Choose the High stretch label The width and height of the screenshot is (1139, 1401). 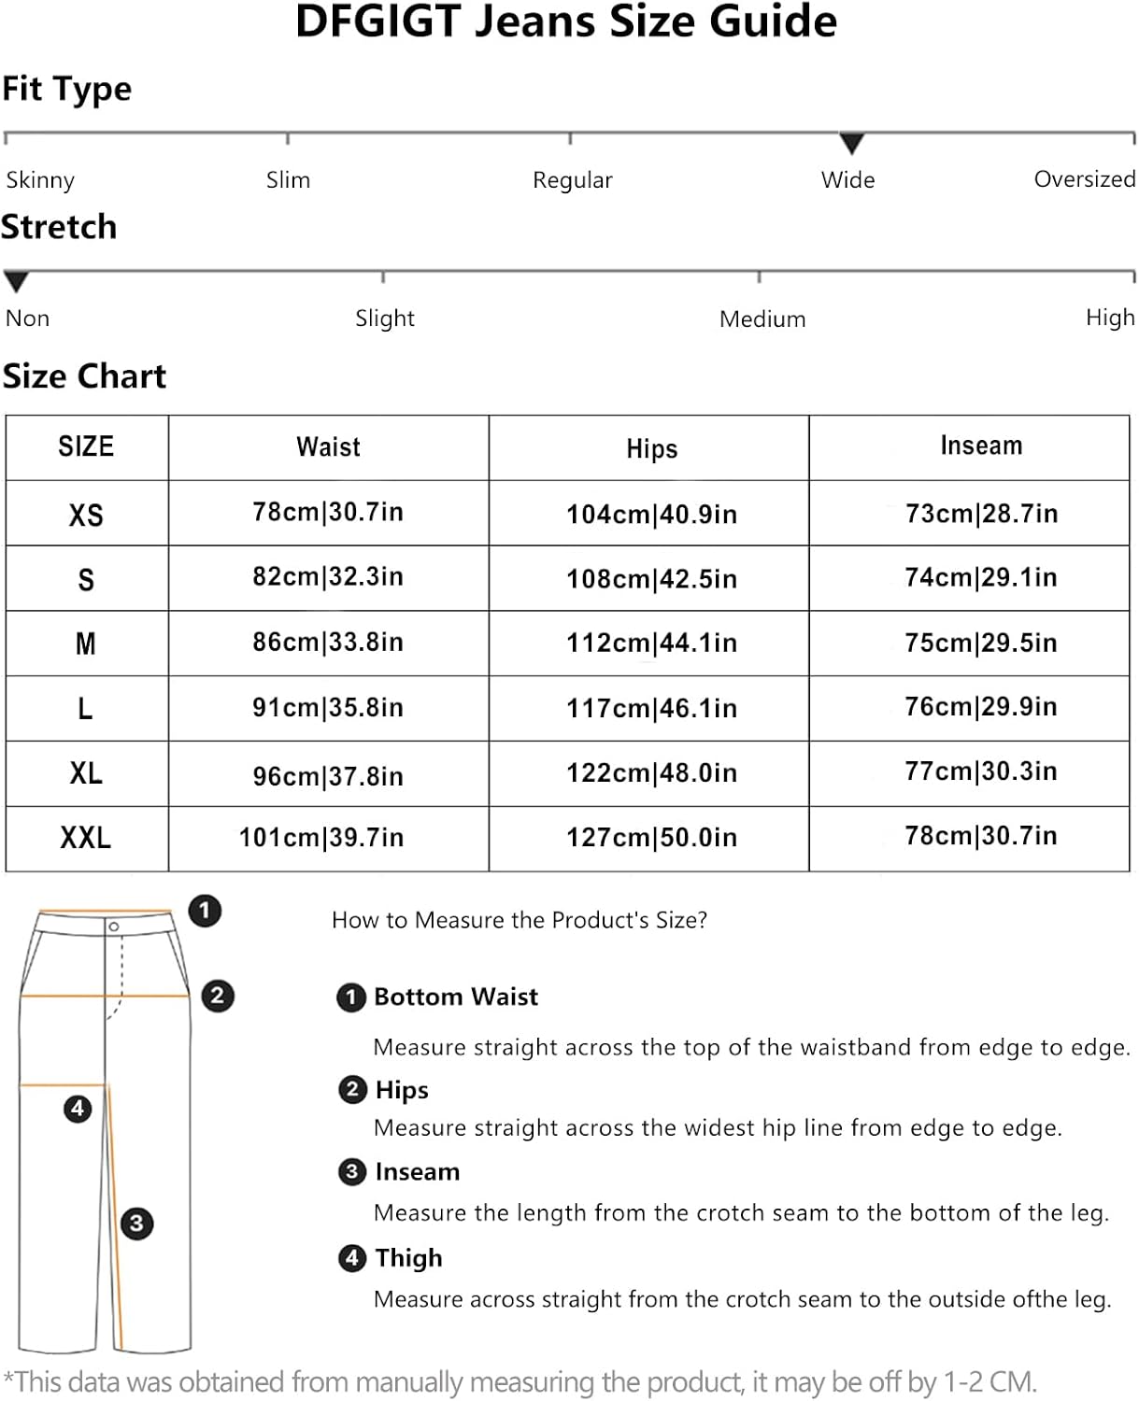tap(1110, 318)
